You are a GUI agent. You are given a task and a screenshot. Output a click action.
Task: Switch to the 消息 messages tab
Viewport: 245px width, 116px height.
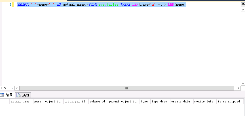pos(23,95)
